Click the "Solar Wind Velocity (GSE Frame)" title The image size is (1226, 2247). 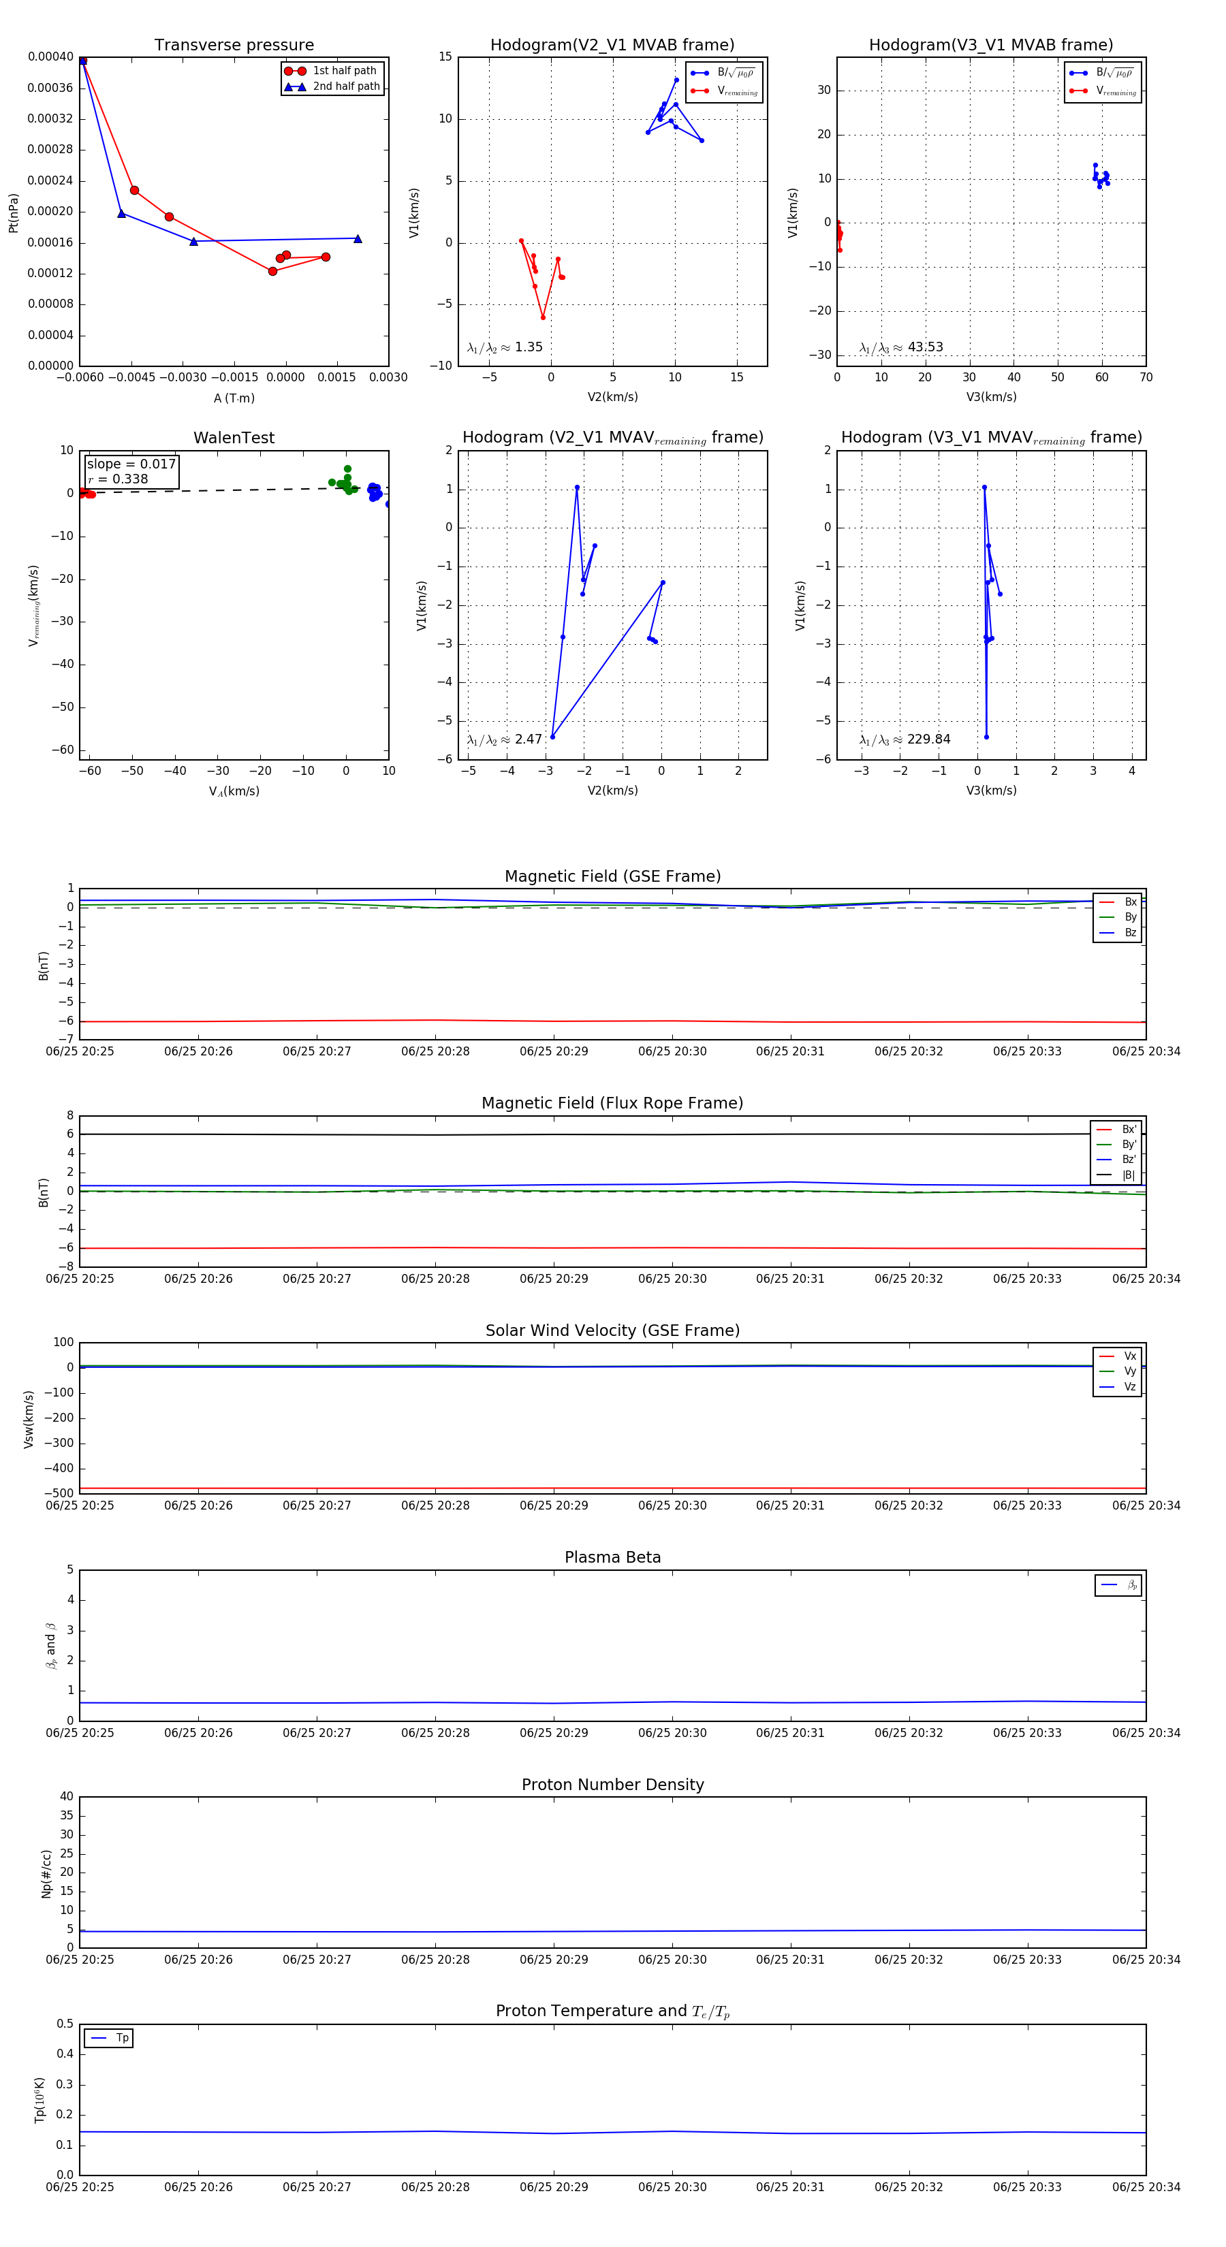(612, 1330)
